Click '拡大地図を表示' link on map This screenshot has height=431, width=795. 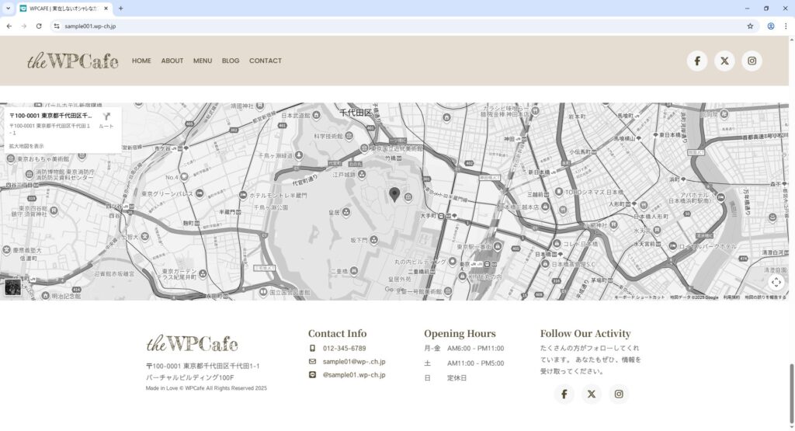coord(27,146)
